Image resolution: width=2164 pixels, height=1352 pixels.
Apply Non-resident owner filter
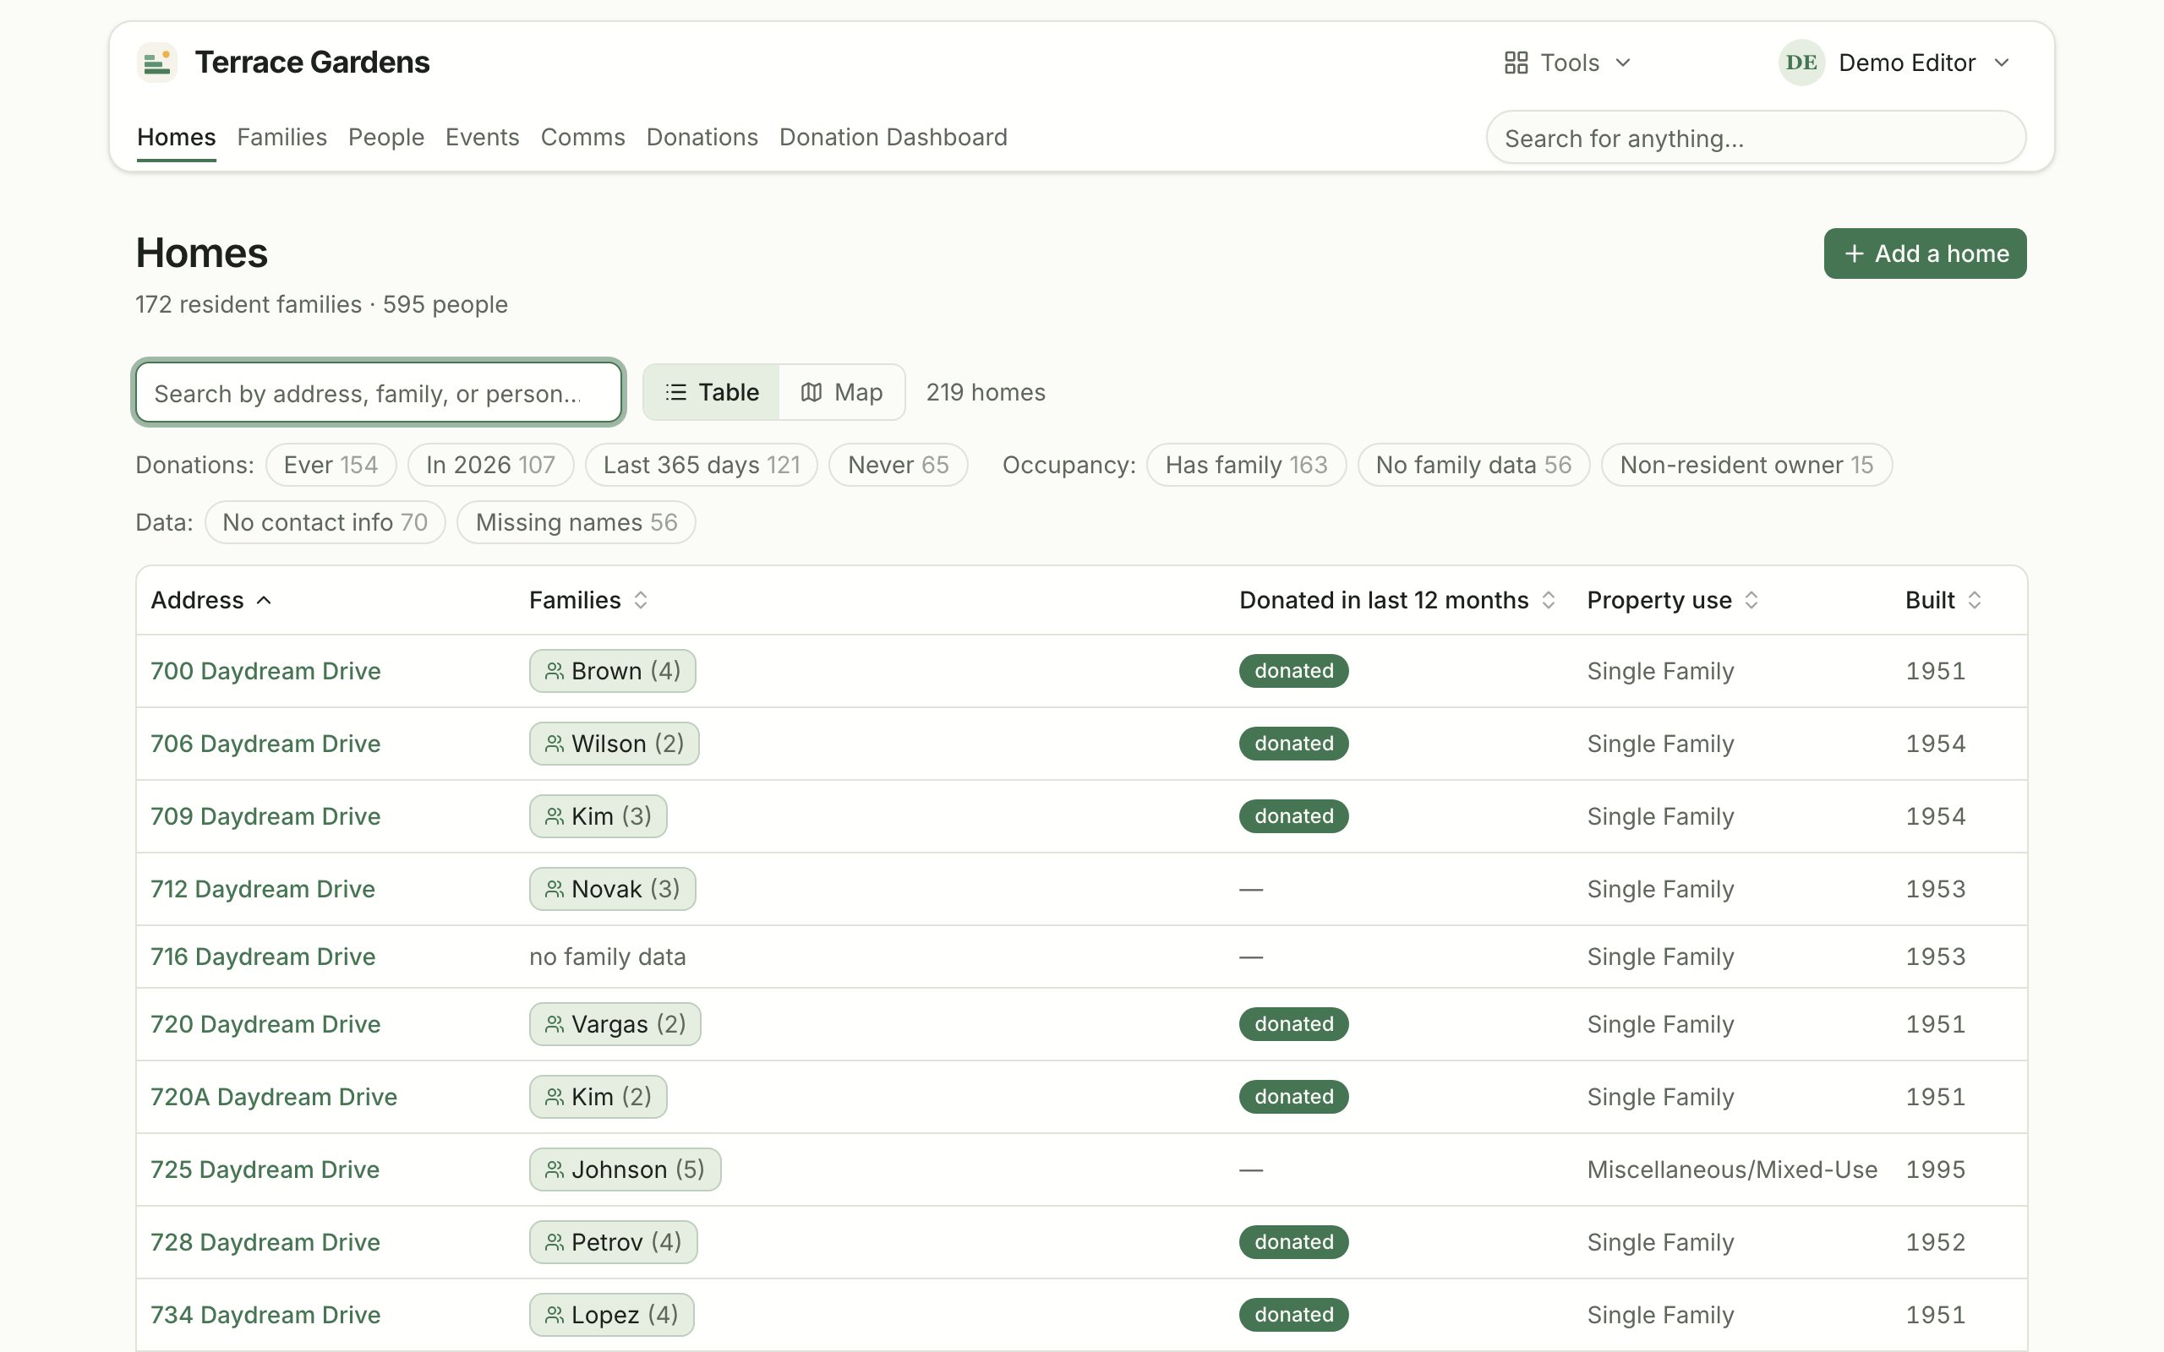pyautogui.click(x=1746, y=465)
